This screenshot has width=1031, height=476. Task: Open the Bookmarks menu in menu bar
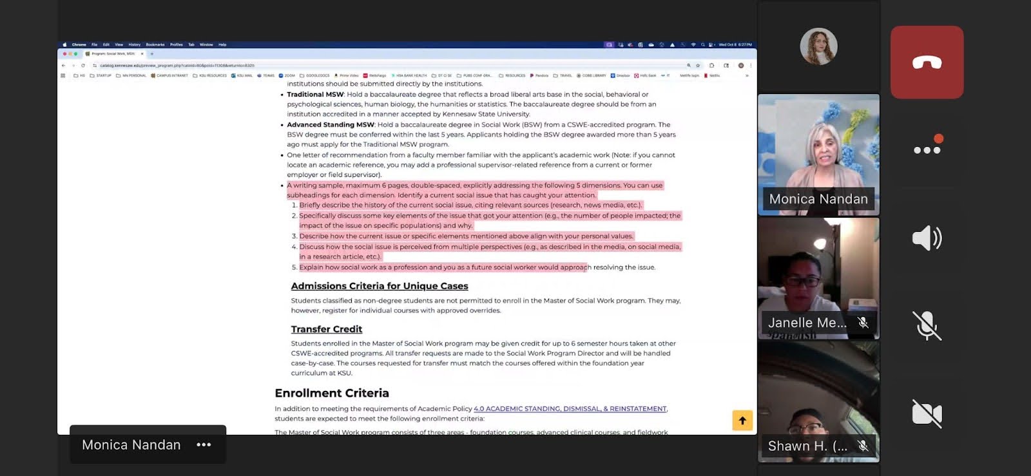click(155, 44)
